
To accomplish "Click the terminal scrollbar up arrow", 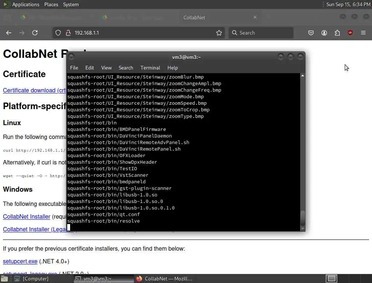I will (x=303, y=76).
